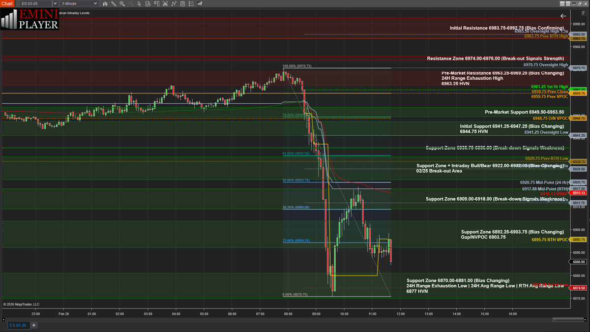
Task: Click the Resistance Zone 6974.00-6976.00 text
Action: 496,58
